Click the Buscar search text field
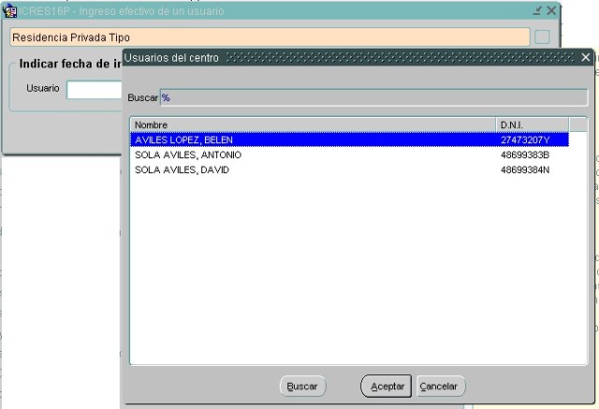 [374, 96]
